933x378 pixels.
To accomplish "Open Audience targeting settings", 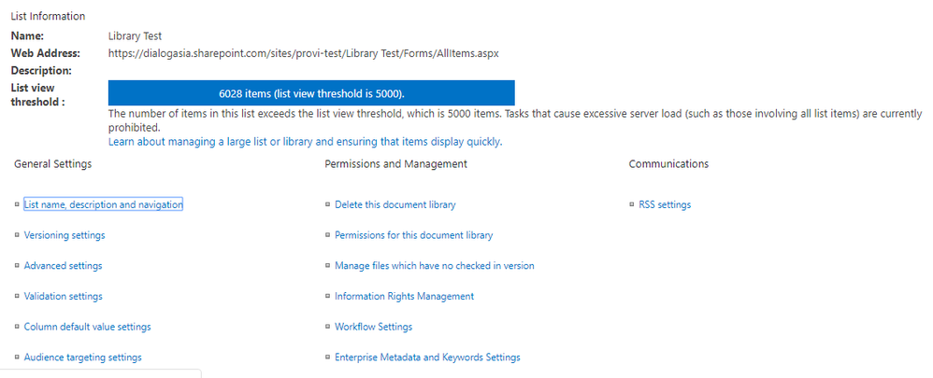I will coord(83,357).
